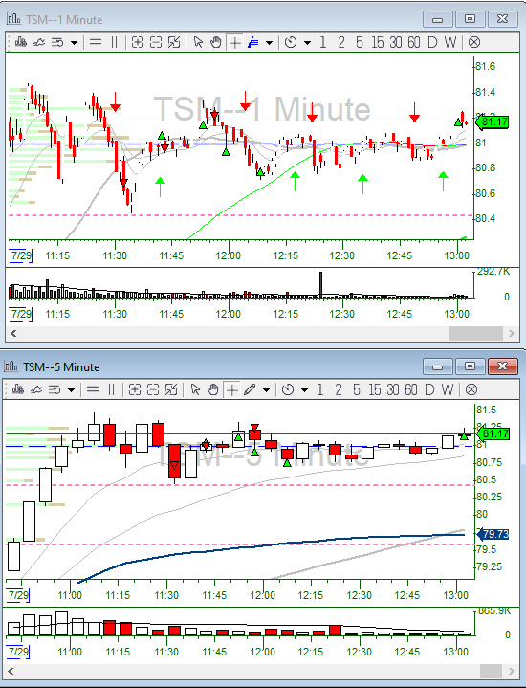Click right scroll arrow of 1 Minute chart scrollbar
The height and width of the screenshot is (688, 526).
click(x=511, y=333)
